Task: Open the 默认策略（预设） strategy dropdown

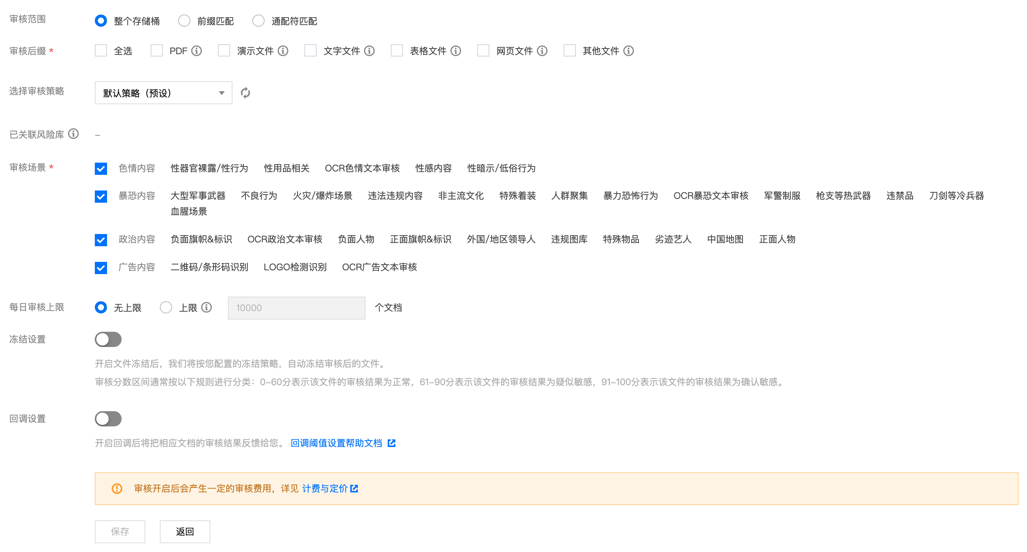Action: pyautogui.click(x=164, y=93)
